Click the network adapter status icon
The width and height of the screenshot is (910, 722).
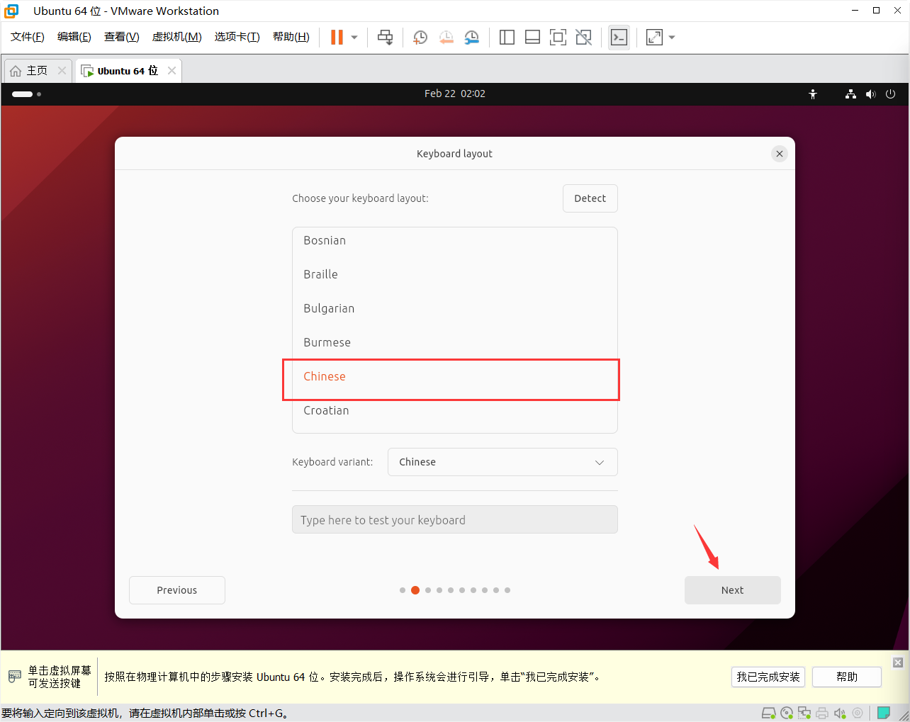pyautogui.click(x=804, y=713)
